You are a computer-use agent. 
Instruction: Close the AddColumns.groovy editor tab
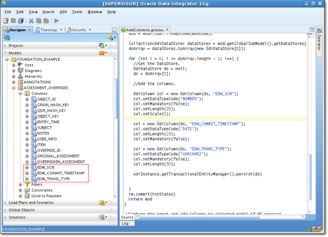(167, 29)
